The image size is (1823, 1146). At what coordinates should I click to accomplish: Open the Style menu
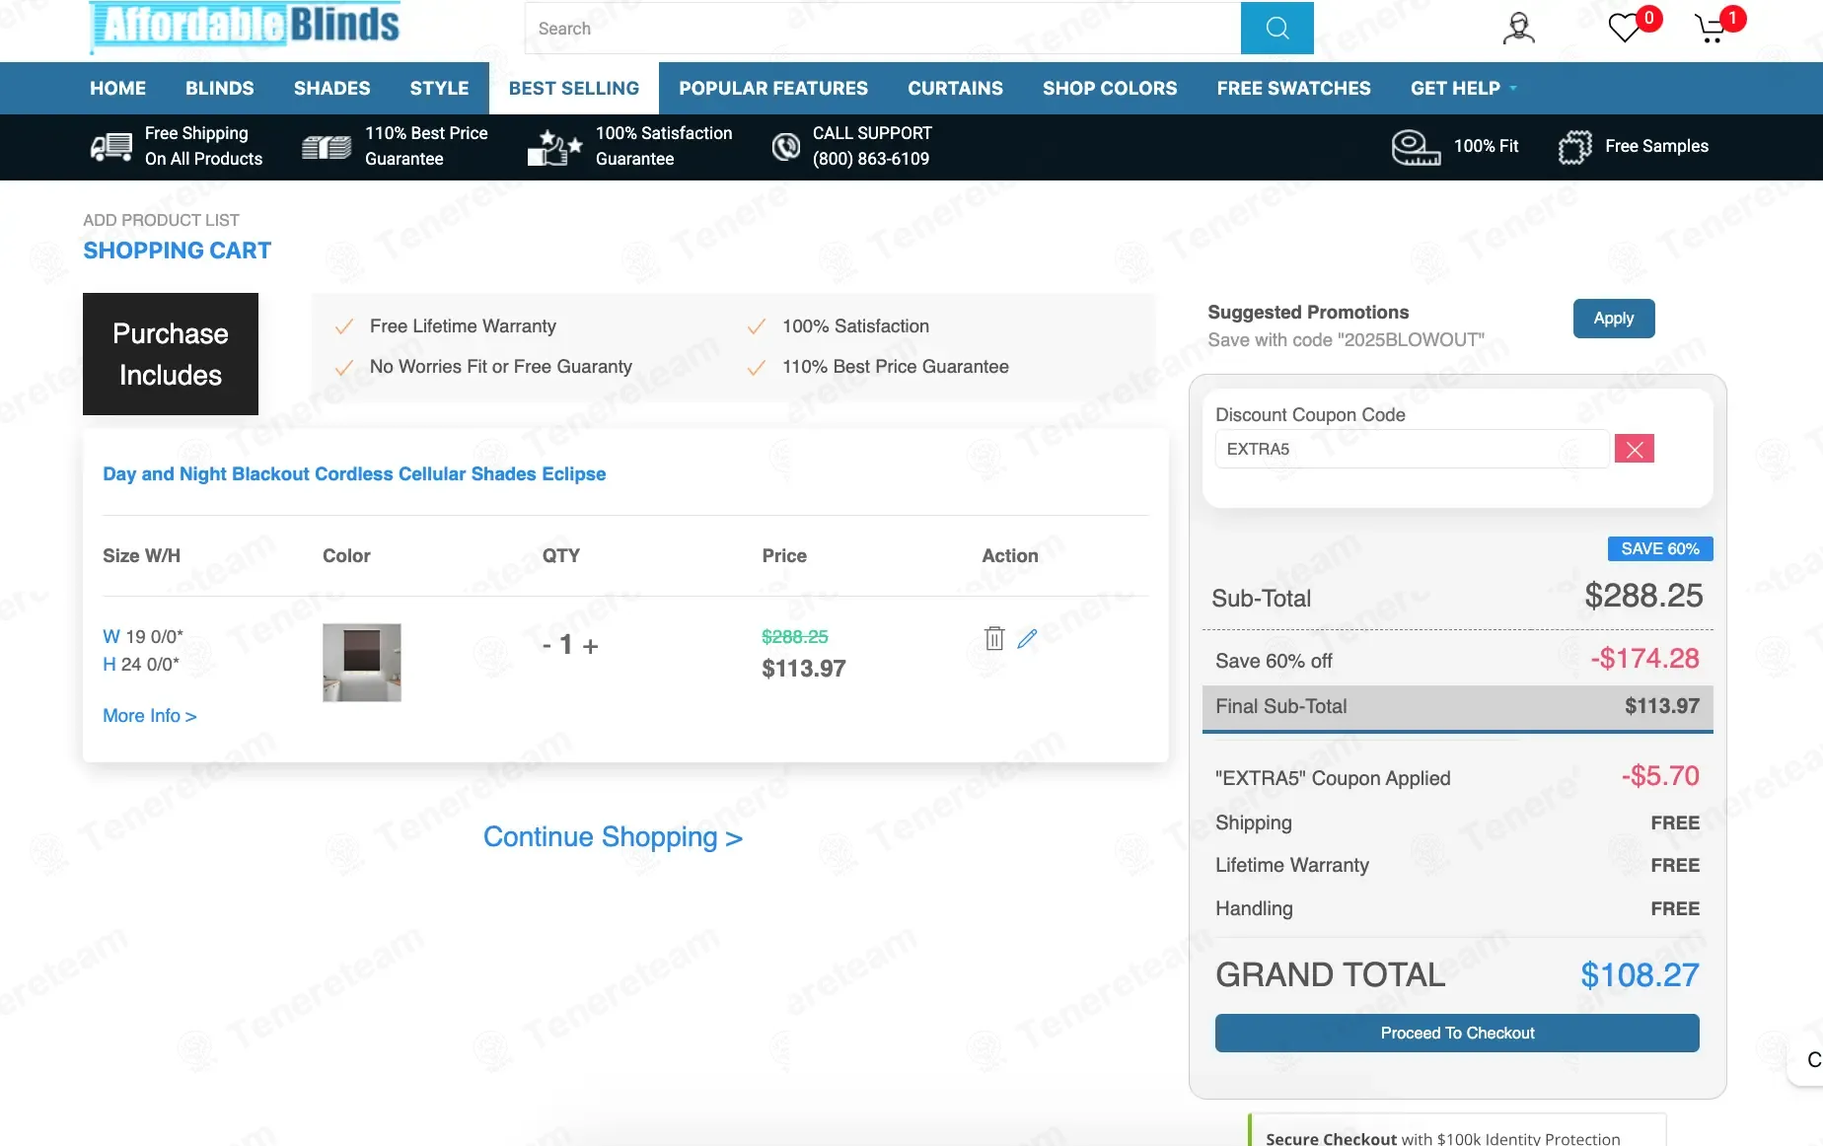(x=439, y=88)
